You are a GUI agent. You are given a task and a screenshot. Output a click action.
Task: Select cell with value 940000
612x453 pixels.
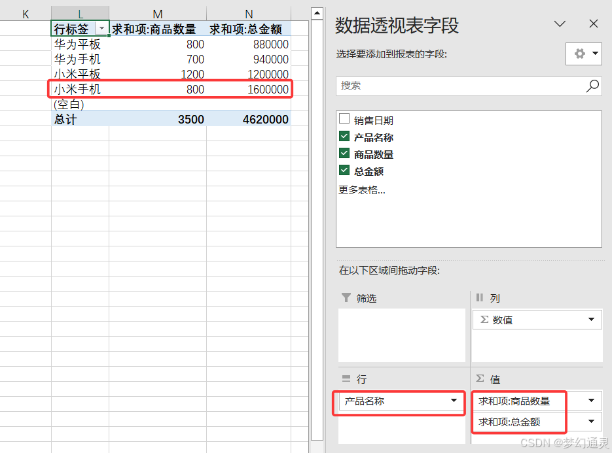249,59
